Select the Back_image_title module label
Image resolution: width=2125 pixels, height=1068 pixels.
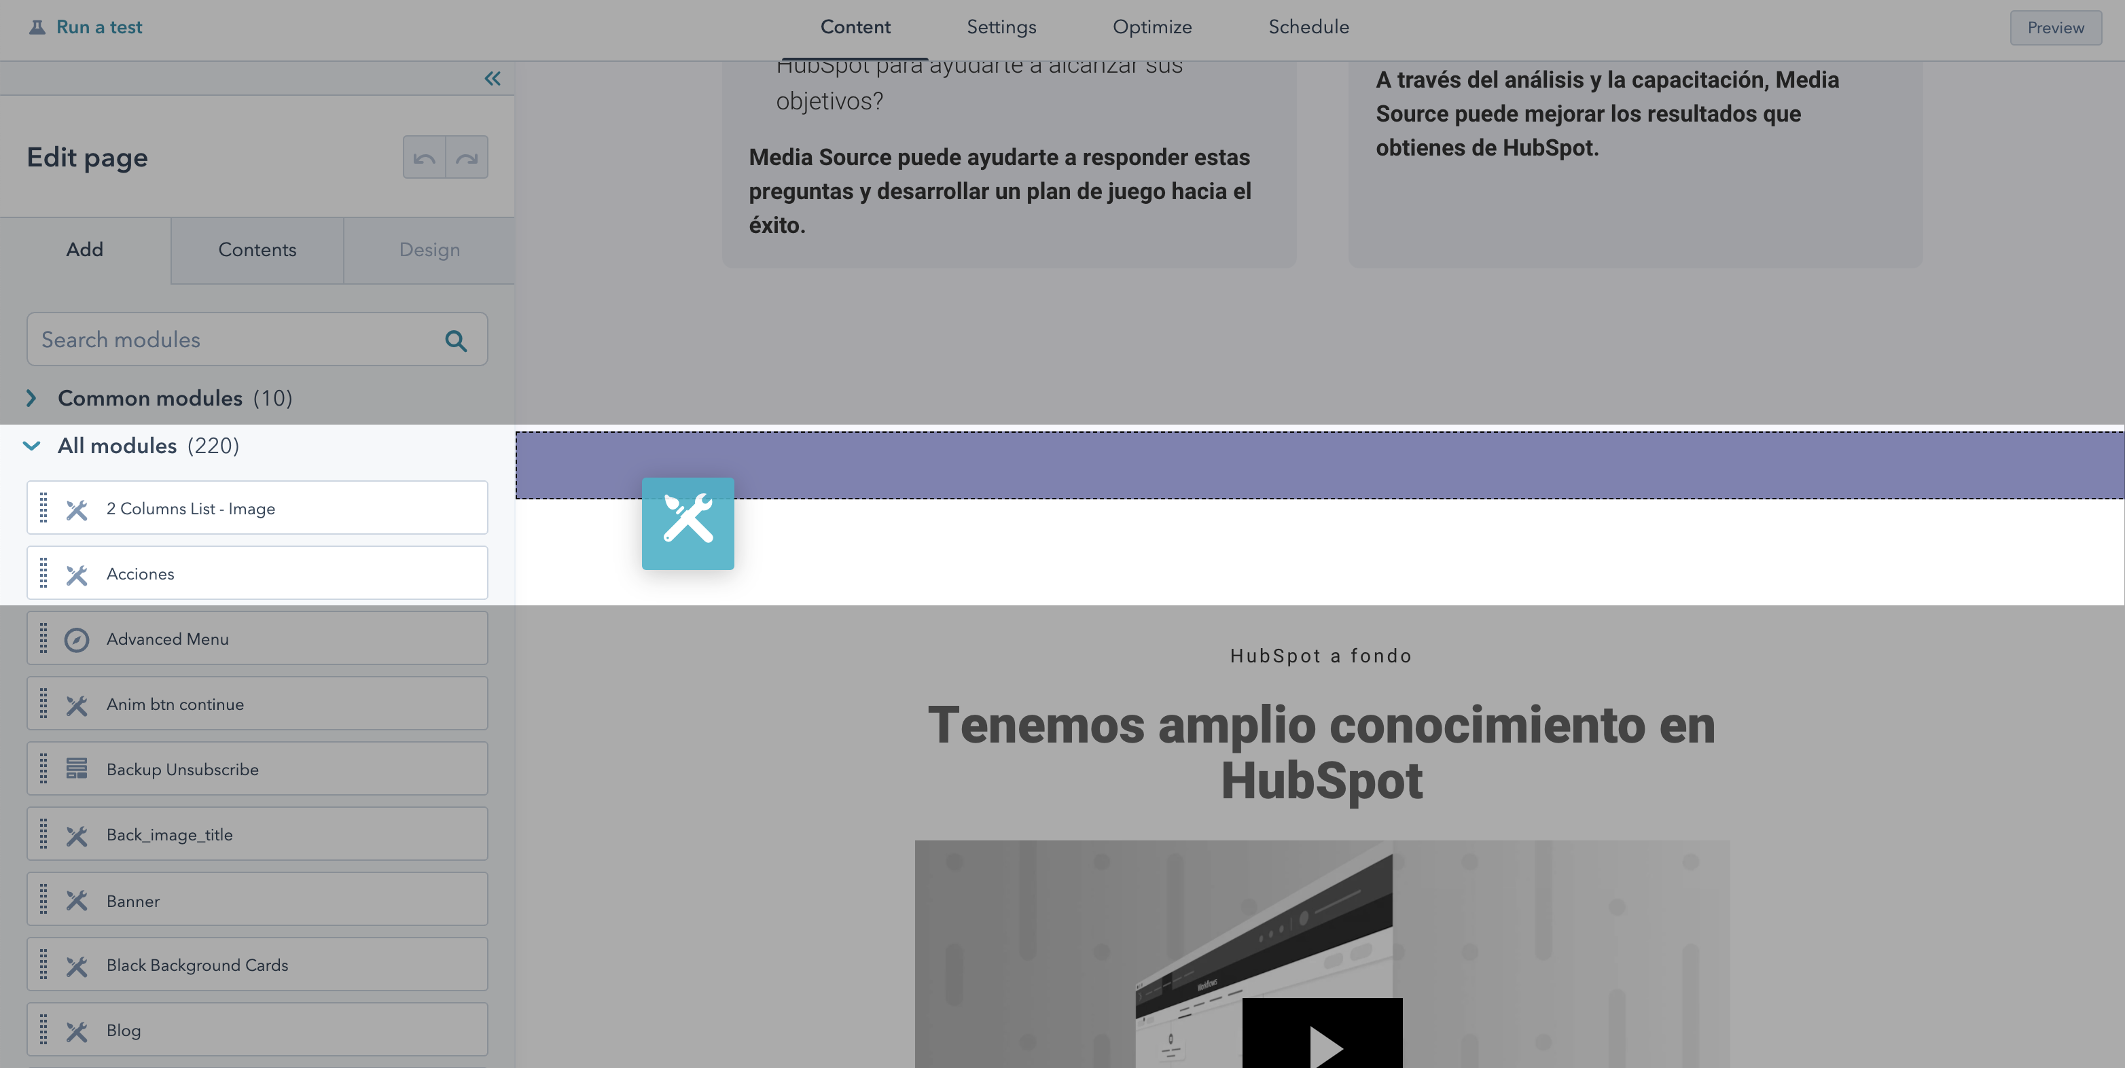coord(169,834)
